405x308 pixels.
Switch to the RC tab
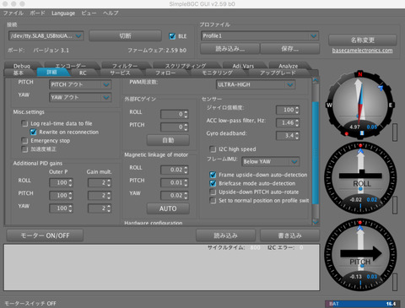click(83, 73)
